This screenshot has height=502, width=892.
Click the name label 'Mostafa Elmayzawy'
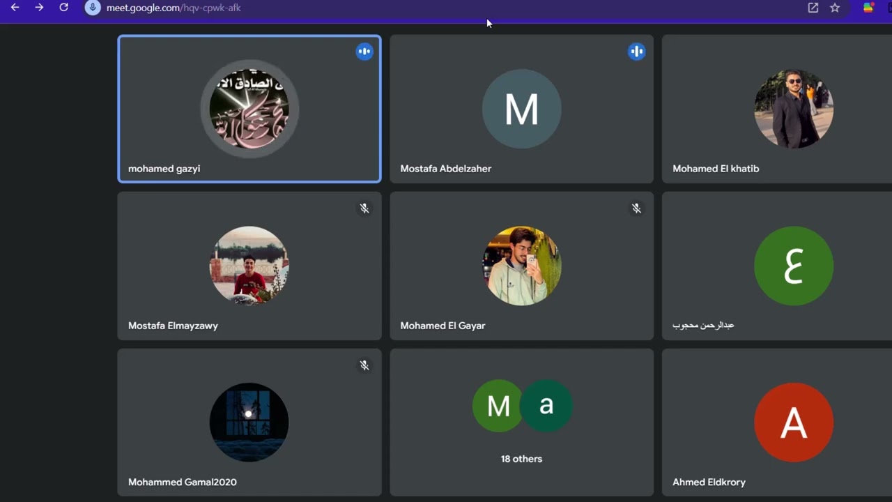173,326
